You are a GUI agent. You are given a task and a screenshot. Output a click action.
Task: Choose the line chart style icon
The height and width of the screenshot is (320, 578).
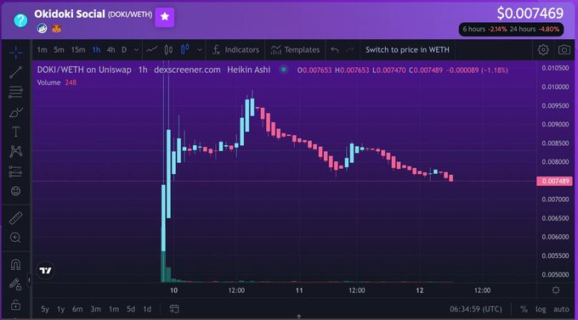[x=152, y=50]
